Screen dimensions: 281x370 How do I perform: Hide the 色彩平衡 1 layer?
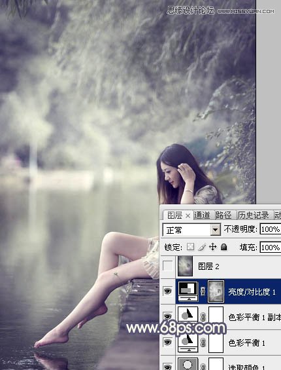(x=167, y=342)
